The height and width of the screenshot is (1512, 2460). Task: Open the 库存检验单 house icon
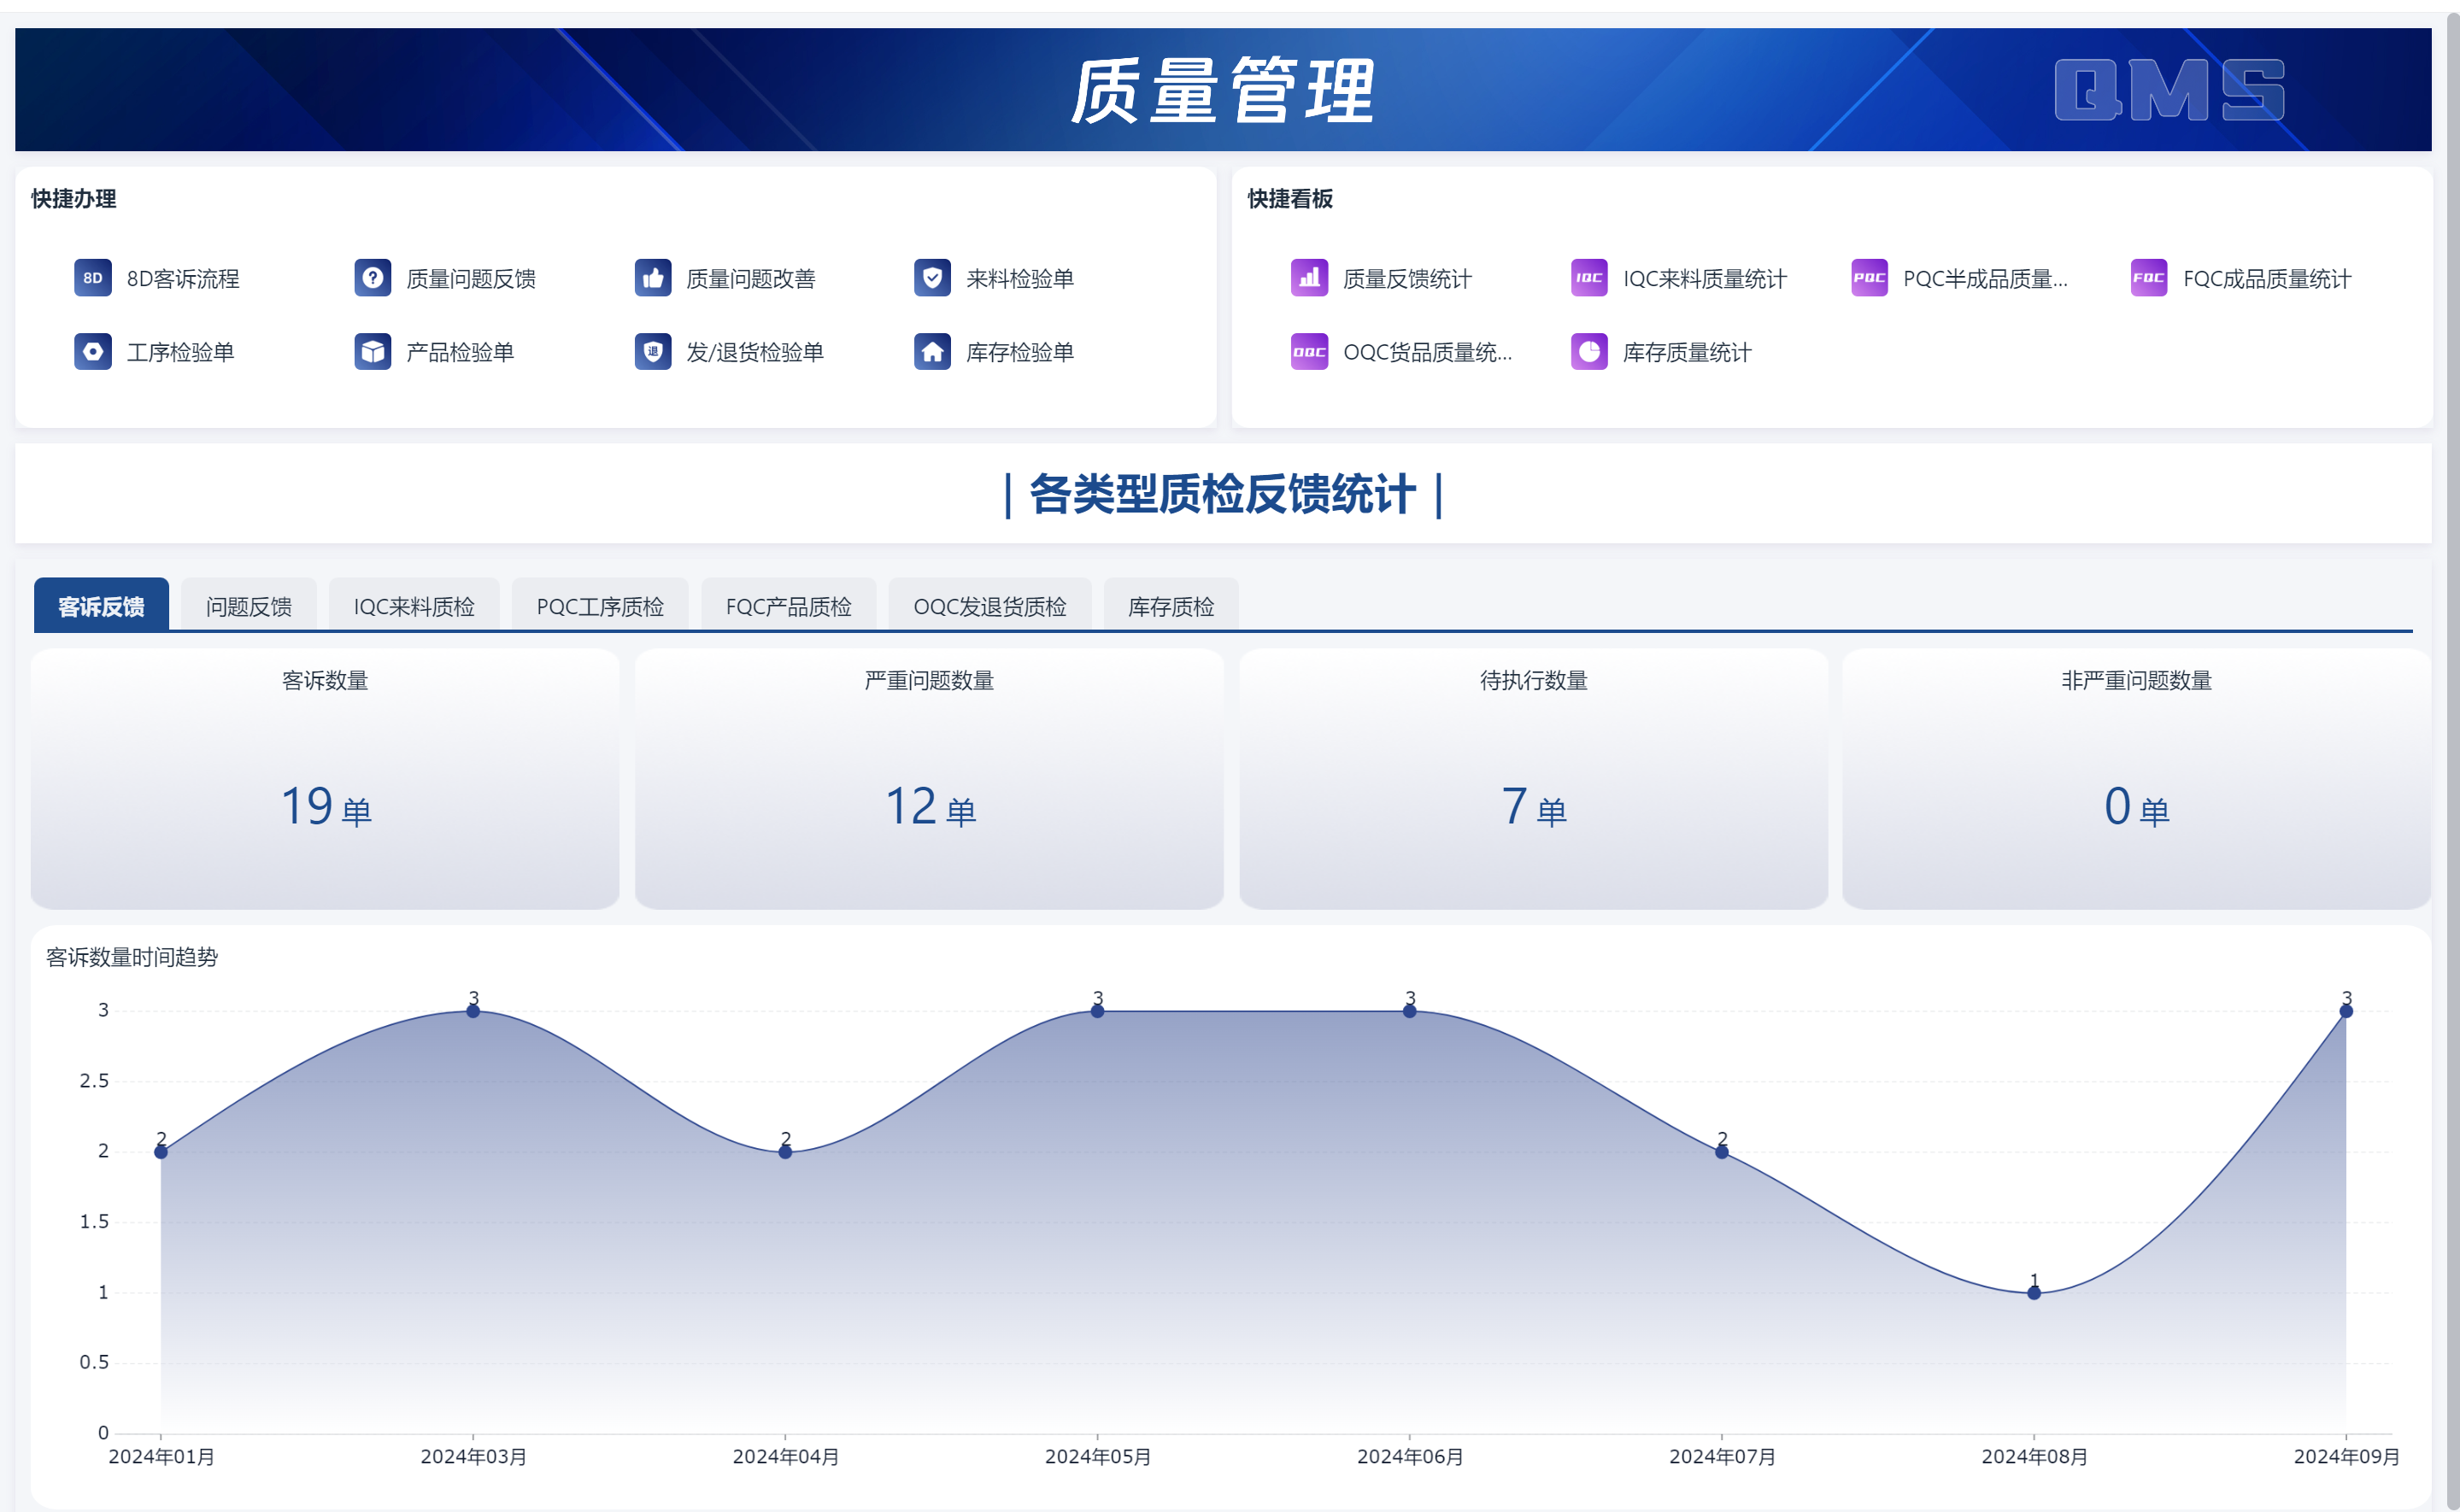click(x=932, y=352)
